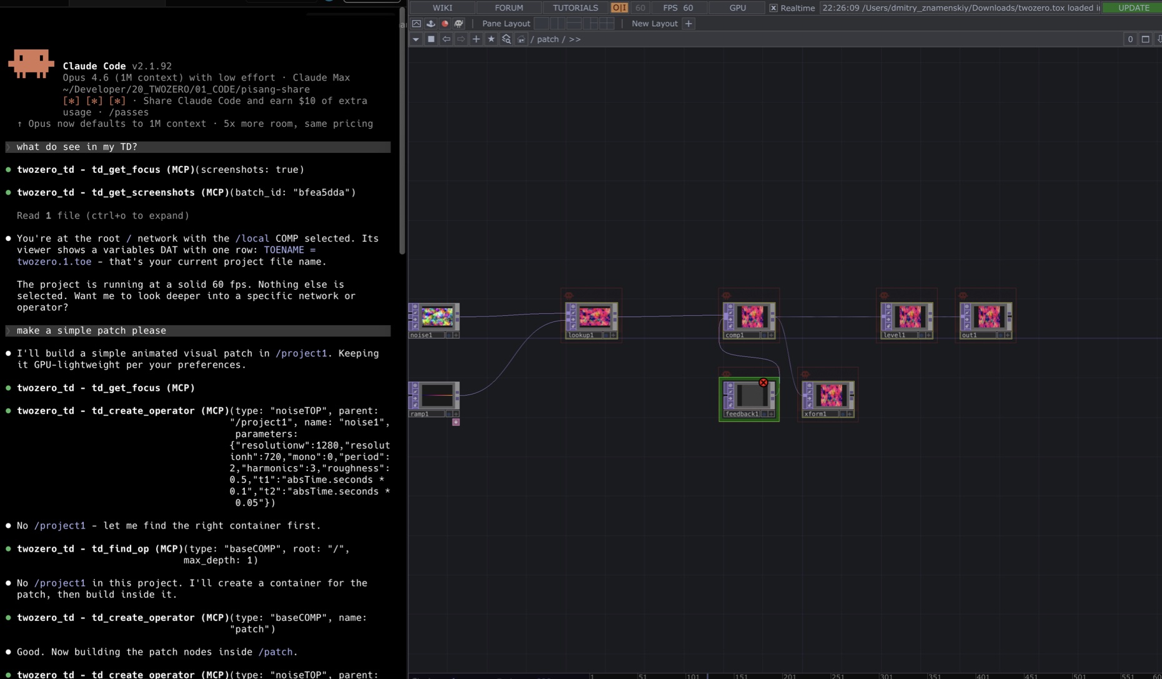This screenshot has height=679, width=1162.
Task: Select the xform1 node thumbnail
Action: pos(830,395)
